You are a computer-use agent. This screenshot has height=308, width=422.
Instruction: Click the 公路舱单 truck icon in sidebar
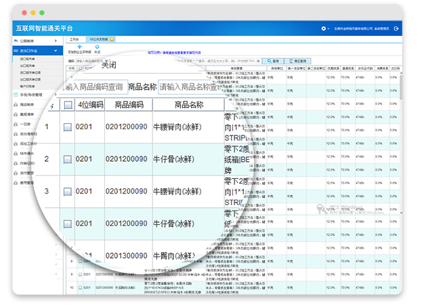(x=16, y=41)
